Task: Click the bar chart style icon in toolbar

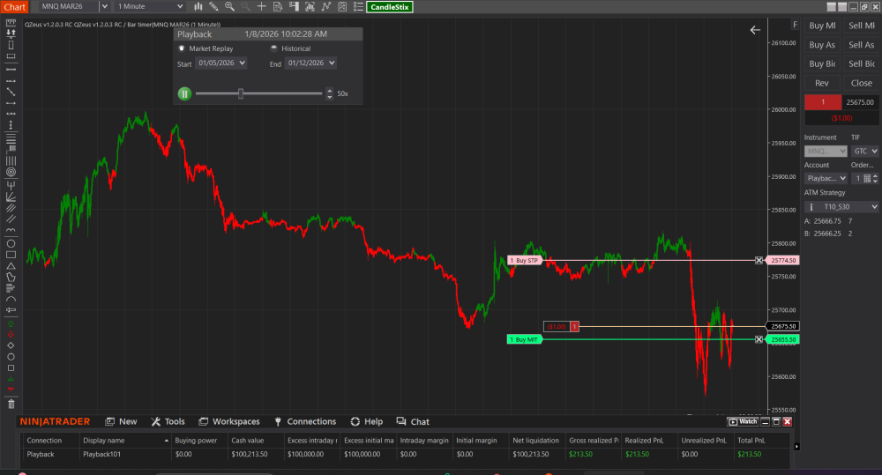Action: point(198,6)
